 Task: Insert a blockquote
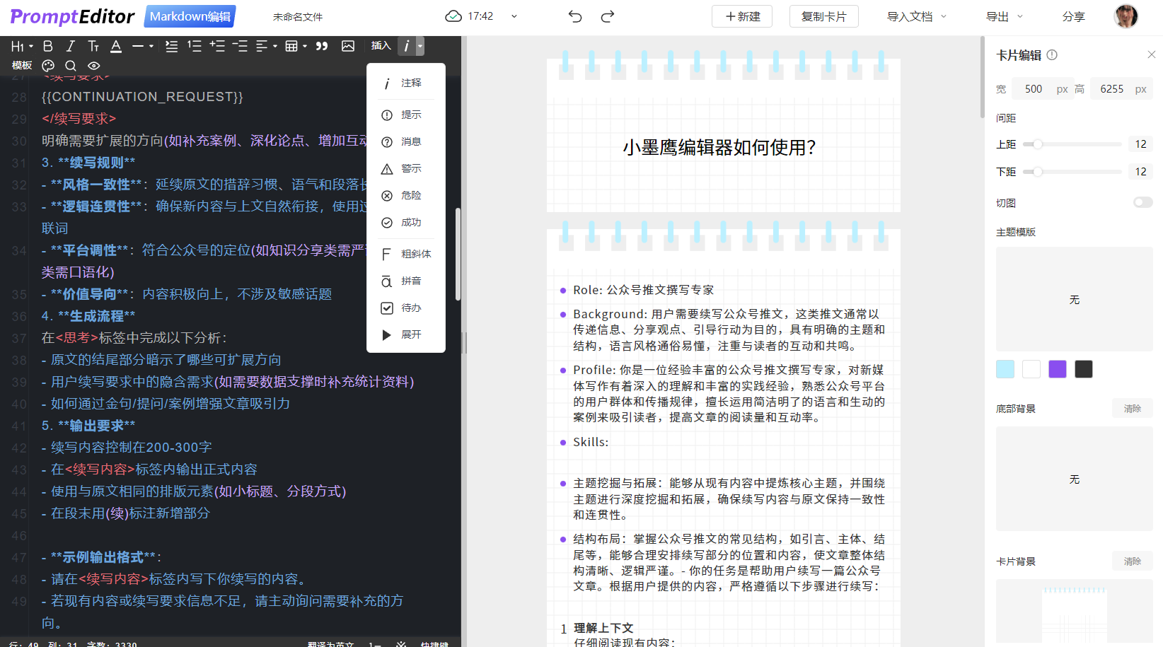[x=322, y=46]
